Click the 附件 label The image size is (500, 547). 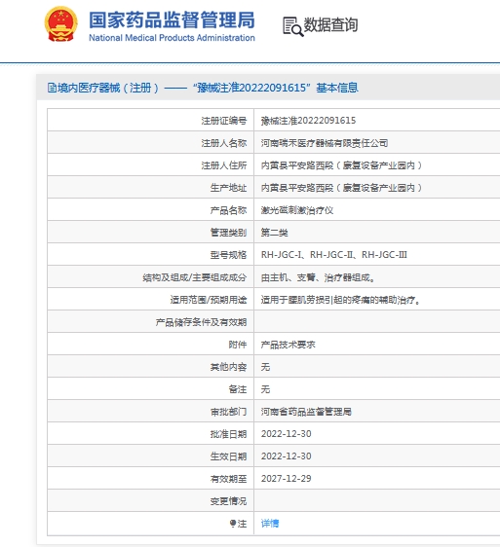coord(238,345)
